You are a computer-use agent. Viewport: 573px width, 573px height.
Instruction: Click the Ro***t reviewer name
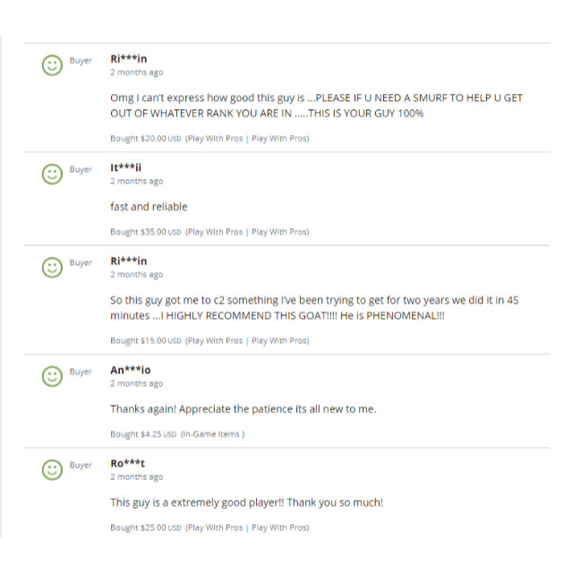[x=127, y=464]
